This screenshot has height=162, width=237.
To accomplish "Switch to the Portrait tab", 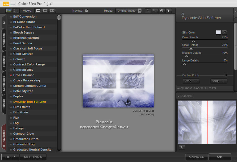I will pyautogui.click(x=4, y=104).
